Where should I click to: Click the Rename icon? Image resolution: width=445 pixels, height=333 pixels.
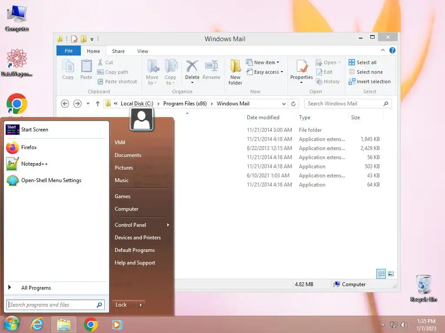point(212,66)
